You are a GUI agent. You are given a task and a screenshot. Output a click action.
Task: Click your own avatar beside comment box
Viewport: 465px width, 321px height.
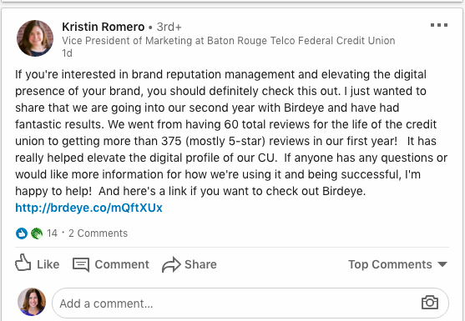(x=32, y=302)
